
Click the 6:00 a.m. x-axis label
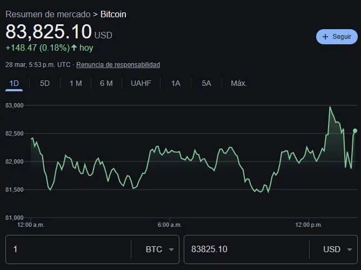pos(170,225)
